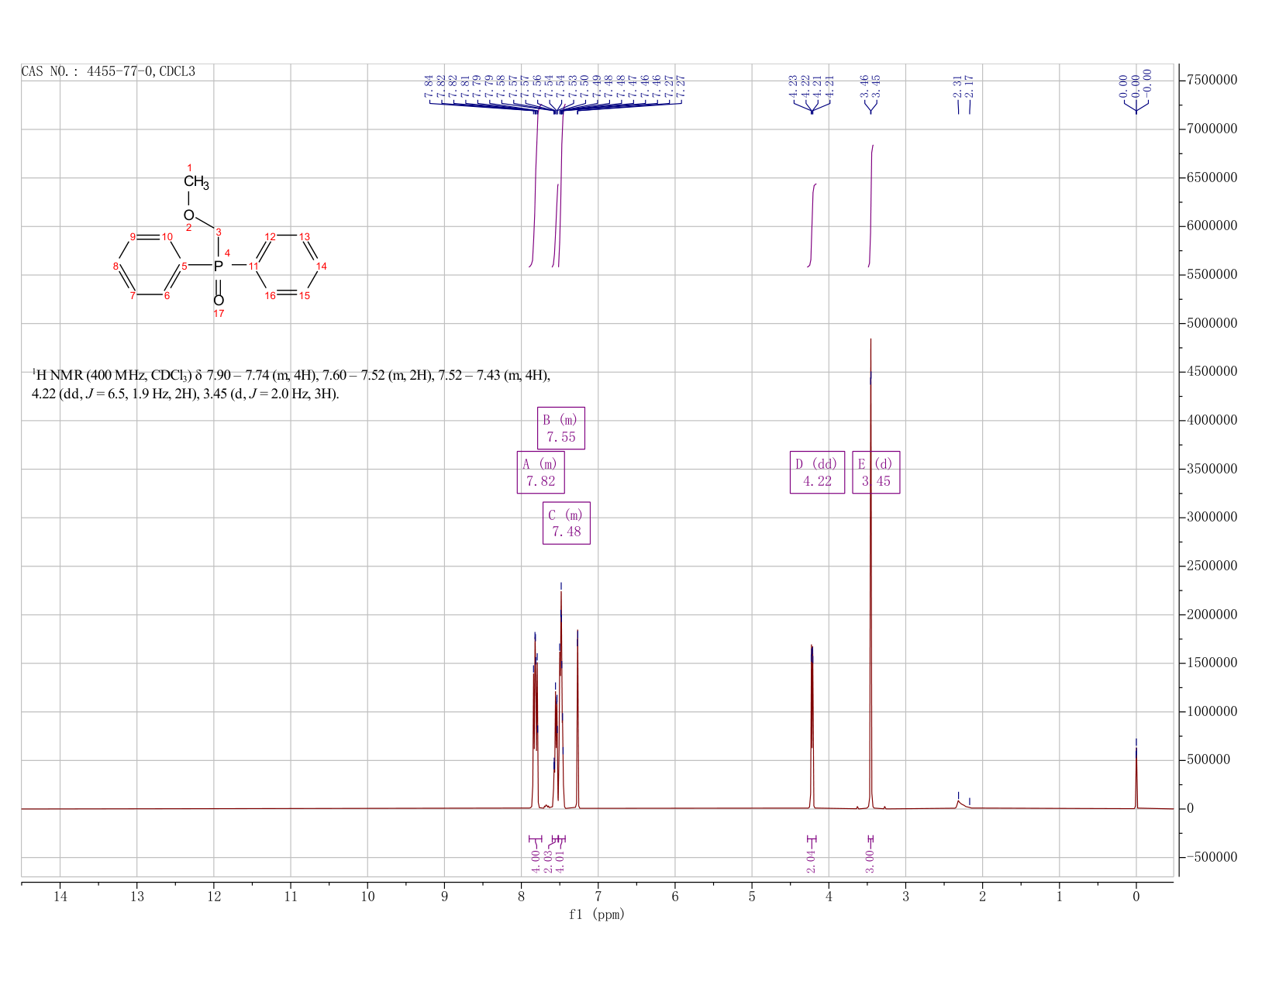This screenshot has height=988, width=1279.
Task: Click the 7500000 intensity axis tick label
Action: click(1212, 80)
